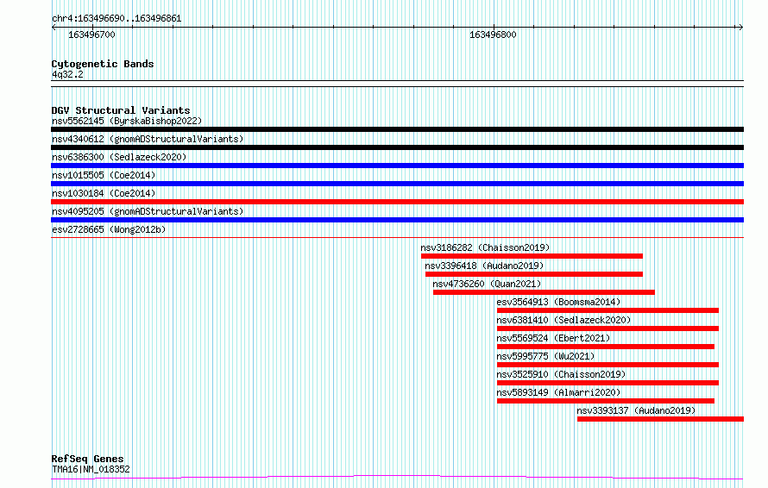Open the nsv3396418 (Audano2019) variant label

click(x=484, y=266)
